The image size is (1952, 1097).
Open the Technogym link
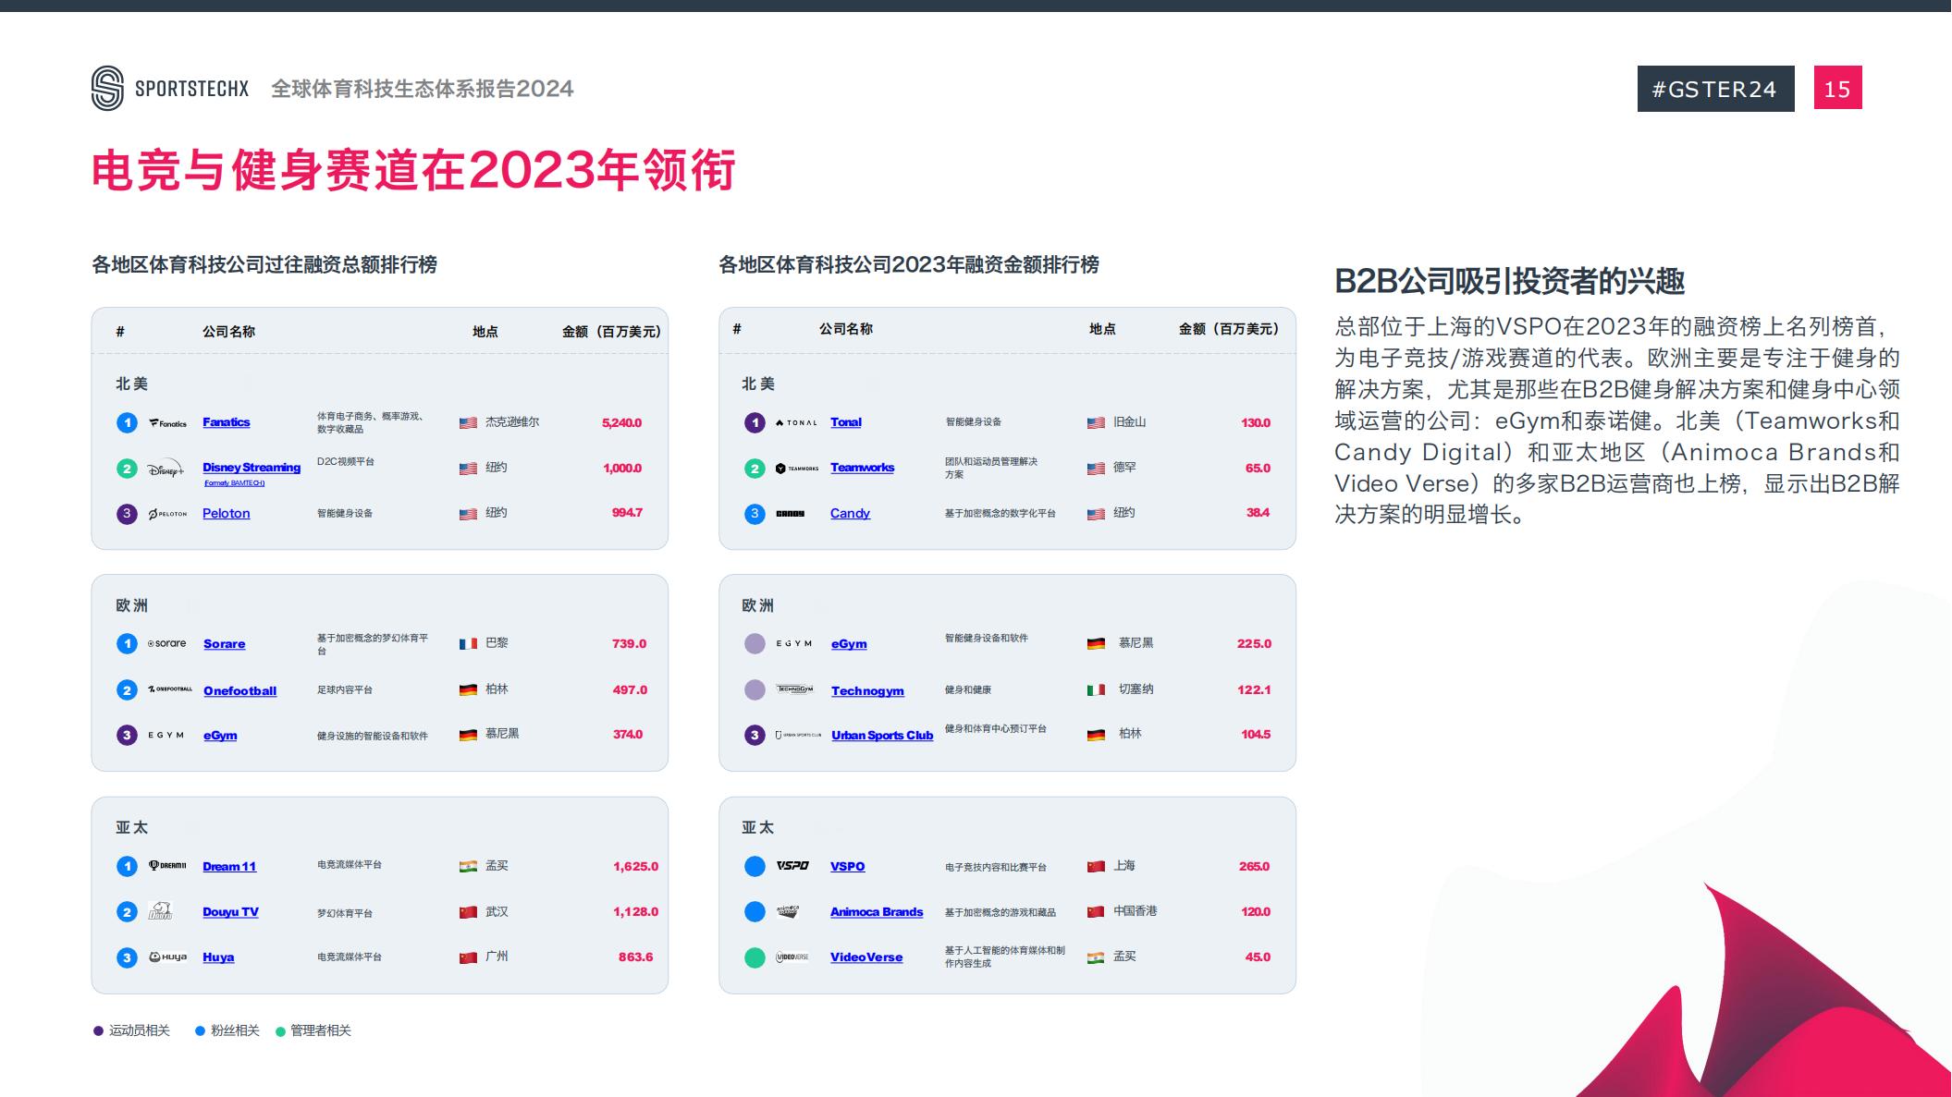click(867, 690)
